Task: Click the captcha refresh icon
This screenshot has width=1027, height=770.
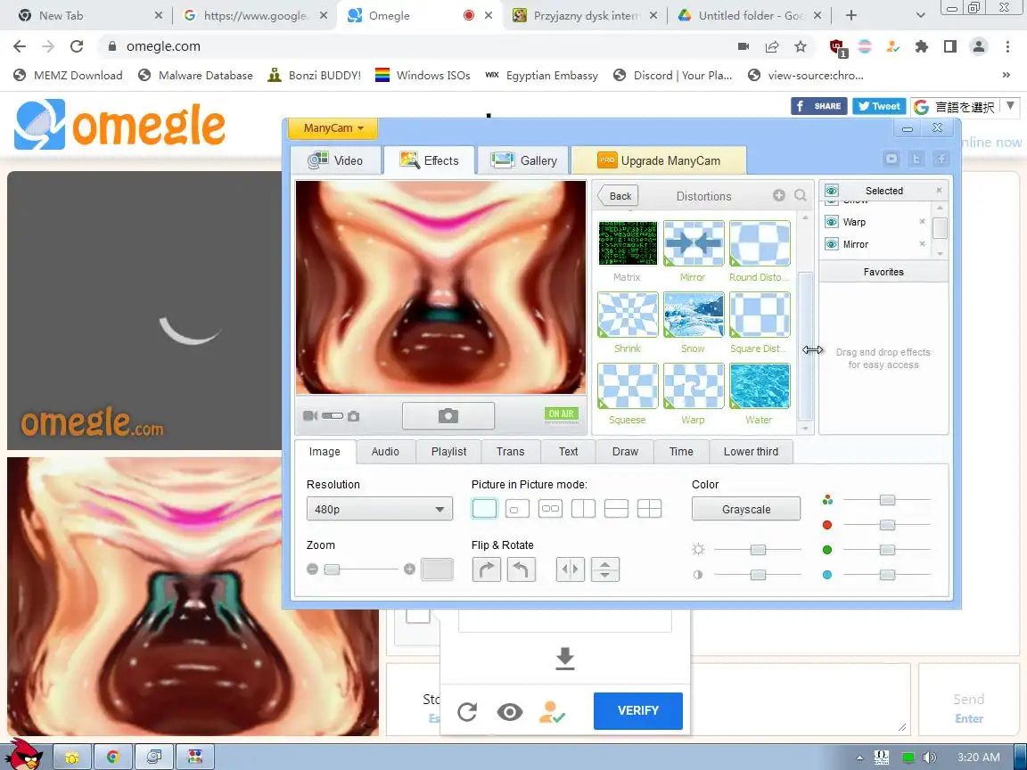Action: [x=467, y=711]
